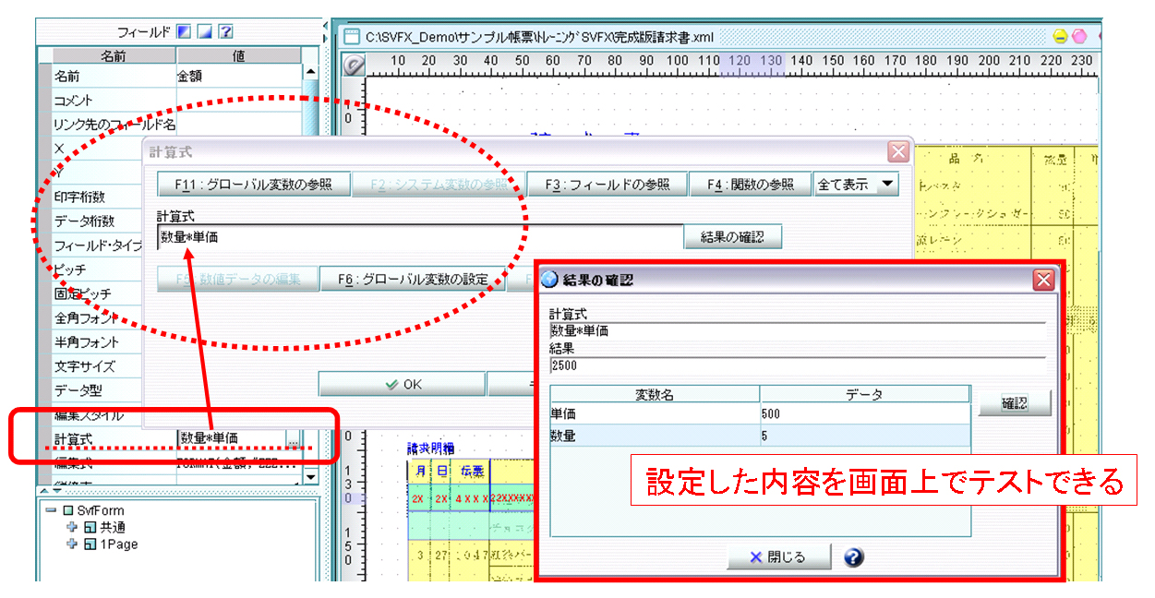Select the データ型 property row

pyautogui.click(x=96, y=390)
